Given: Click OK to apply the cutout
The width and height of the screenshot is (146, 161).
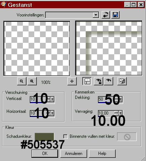Looking at the screenshot, I should click(x=45, y=154).
